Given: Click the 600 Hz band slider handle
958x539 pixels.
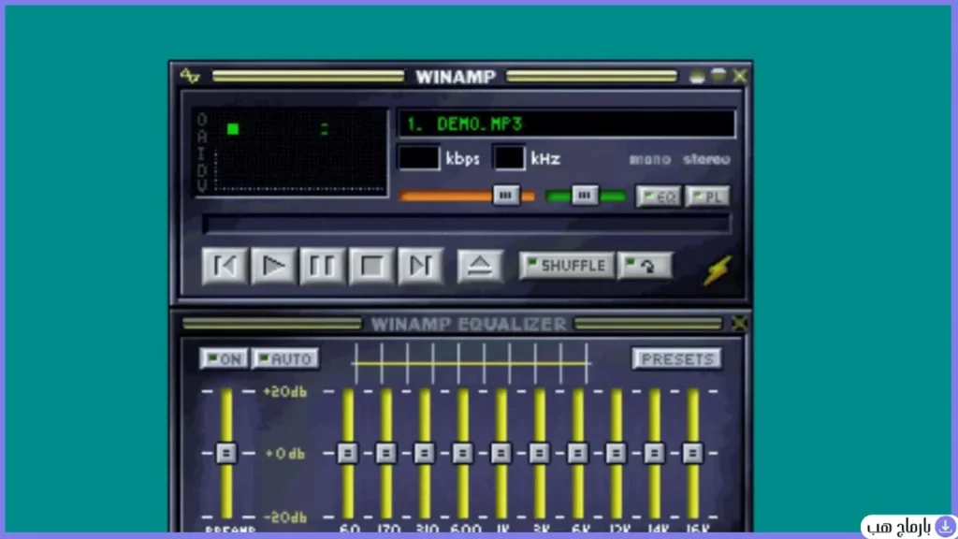Looking at the screenshot, I should click(x=462, y=453).
